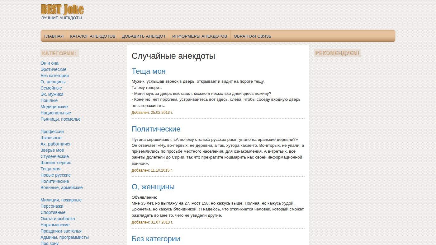Open Праздники-застолья category
Viewport: 436px width, 245px height.
pyautogui.click(x=61, y=231)
